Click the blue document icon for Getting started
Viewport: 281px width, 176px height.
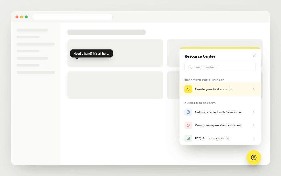[x=188, y=112]
